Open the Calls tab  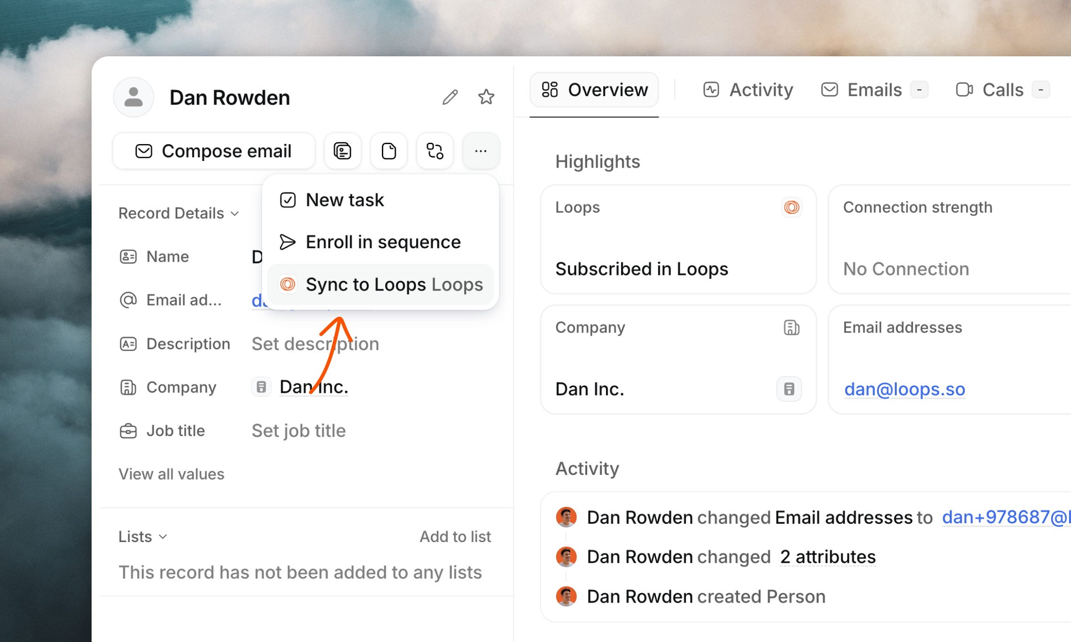coord(1002,90)
